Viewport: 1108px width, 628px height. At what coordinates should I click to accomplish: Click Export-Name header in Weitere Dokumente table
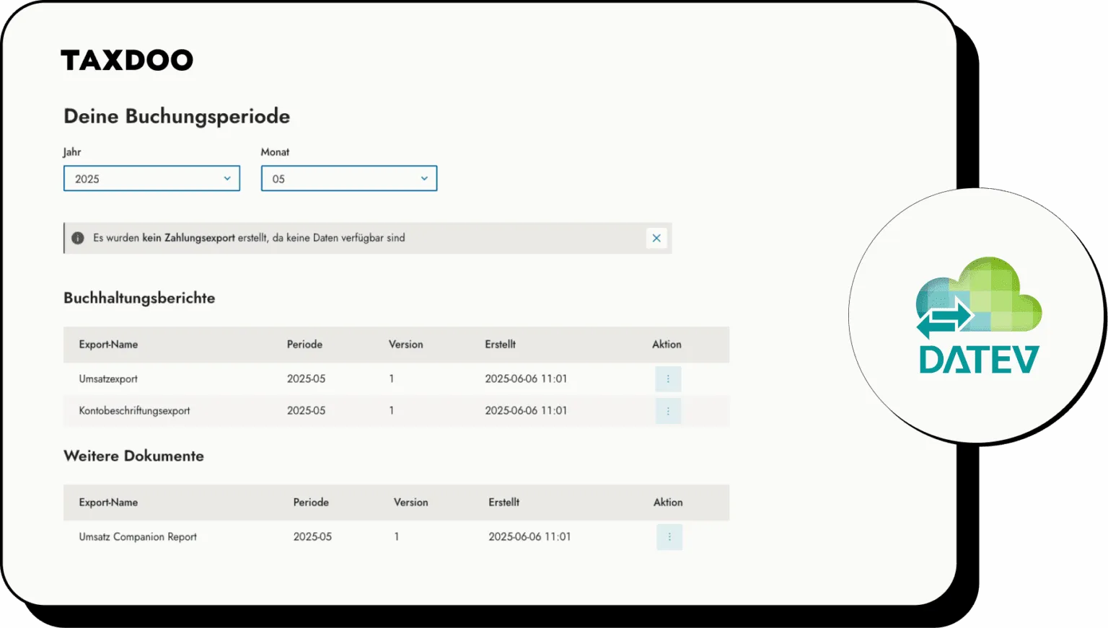pyautogui.click(x=108, y=503)
